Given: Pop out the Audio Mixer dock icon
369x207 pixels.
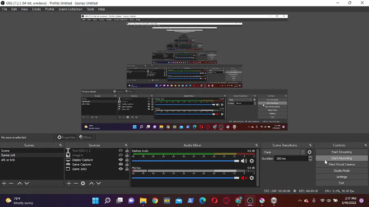Looking at the screenshot, I should click(x=257, y=145).
